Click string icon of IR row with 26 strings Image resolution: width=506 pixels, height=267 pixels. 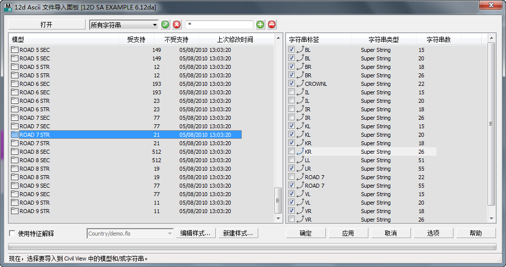pos(300,117)
